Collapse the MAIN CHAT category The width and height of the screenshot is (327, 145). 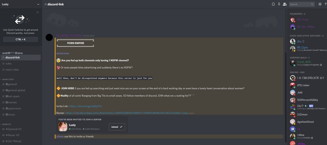(x=8, y=80)
